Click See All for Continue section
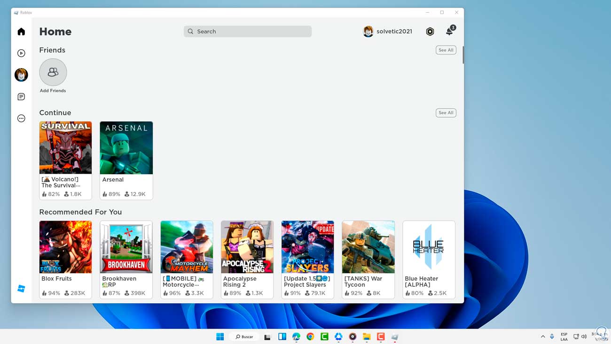This screenshot has width=611, height=344. pos(446,113)
